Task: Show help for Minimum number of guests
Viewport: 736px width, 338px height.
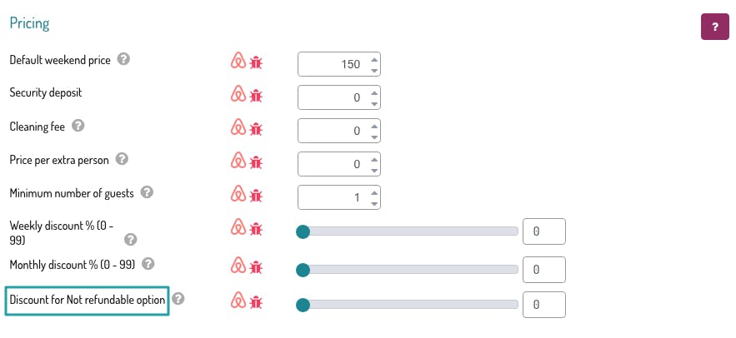Action: click(x=147, y=192)
